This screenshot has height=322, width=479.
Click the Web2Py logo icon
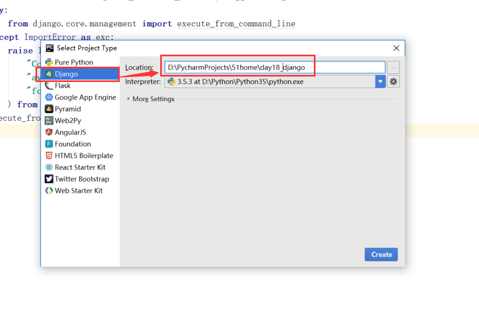pyautogui.click(x=49, y=121)
